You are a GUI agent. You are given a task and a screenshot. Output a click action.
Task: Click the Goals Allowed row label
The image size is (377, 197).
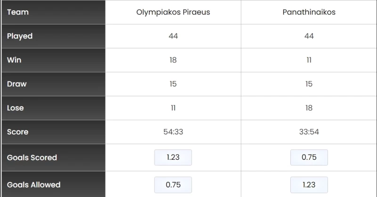pyautogui.click(x=33, y=185)
